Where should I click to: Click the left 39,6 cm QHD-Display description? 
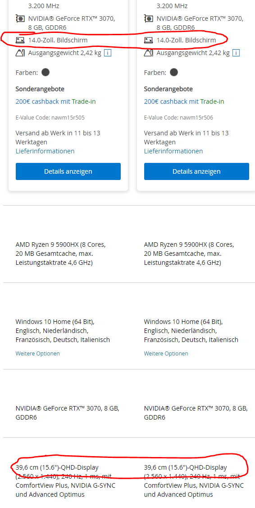pyautogui.click(x=65, y=481)
